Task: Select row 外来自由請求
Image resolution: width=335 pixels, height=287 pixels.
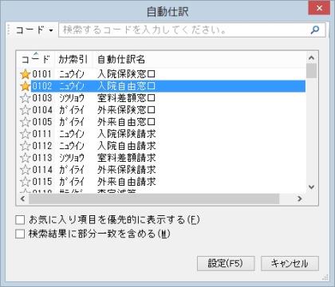Action: pyautogui.click(x=163, y=182)
